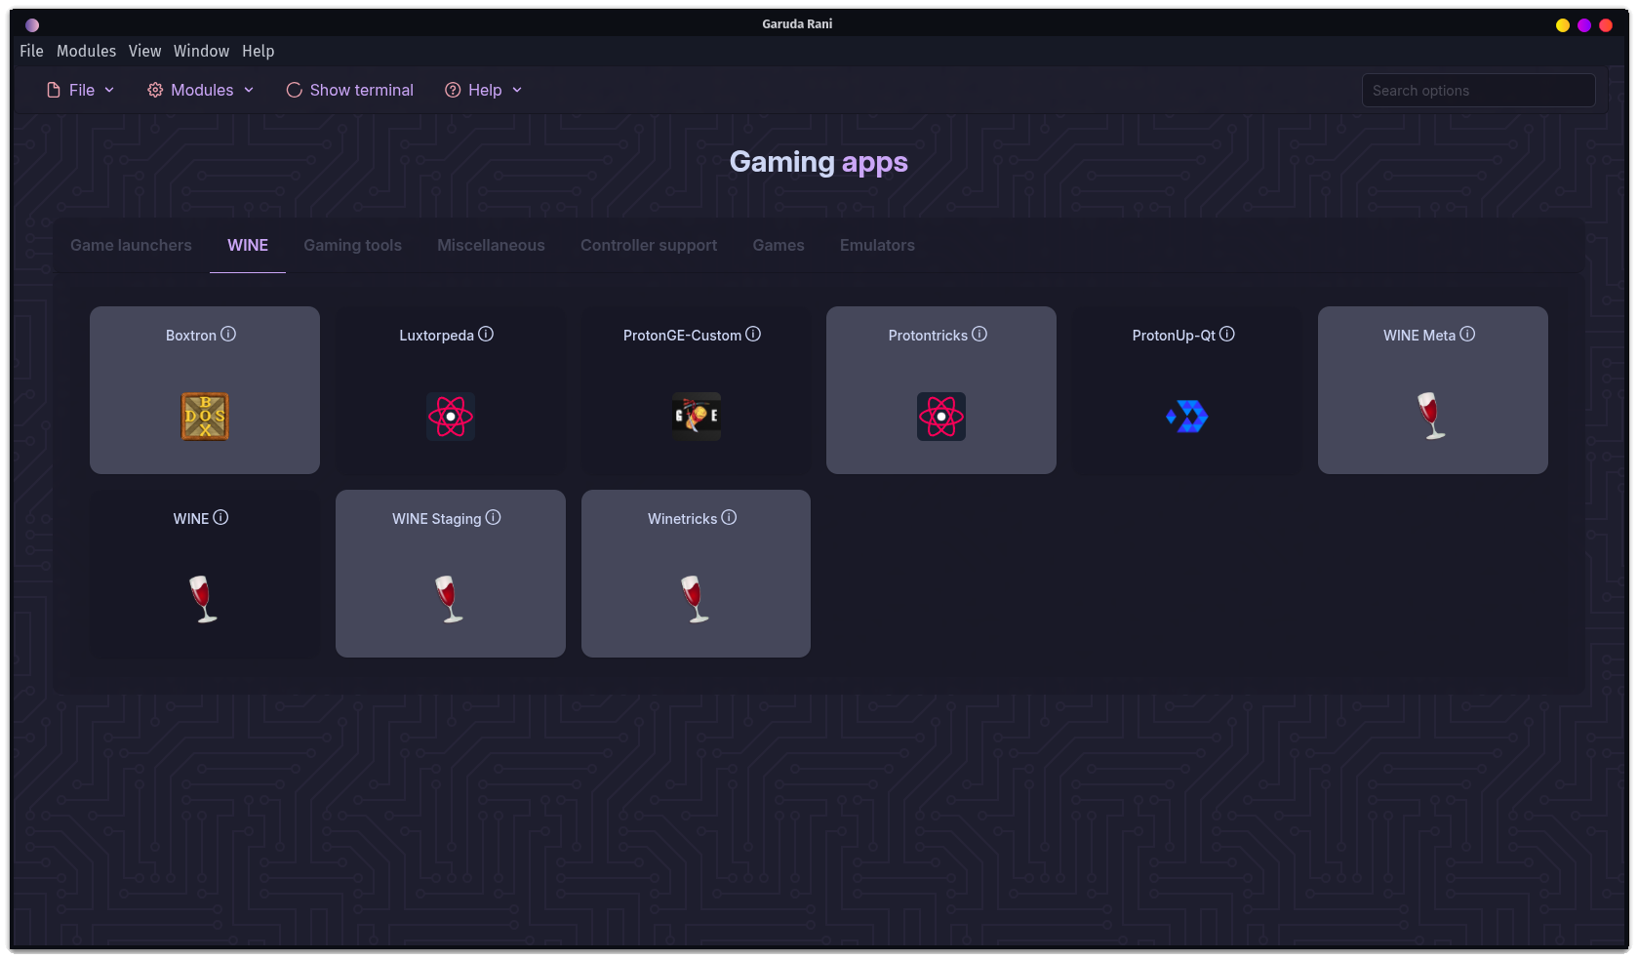Click the WINE wine glass icon
Screen dimensions: 1638x959
pos(205,599)
